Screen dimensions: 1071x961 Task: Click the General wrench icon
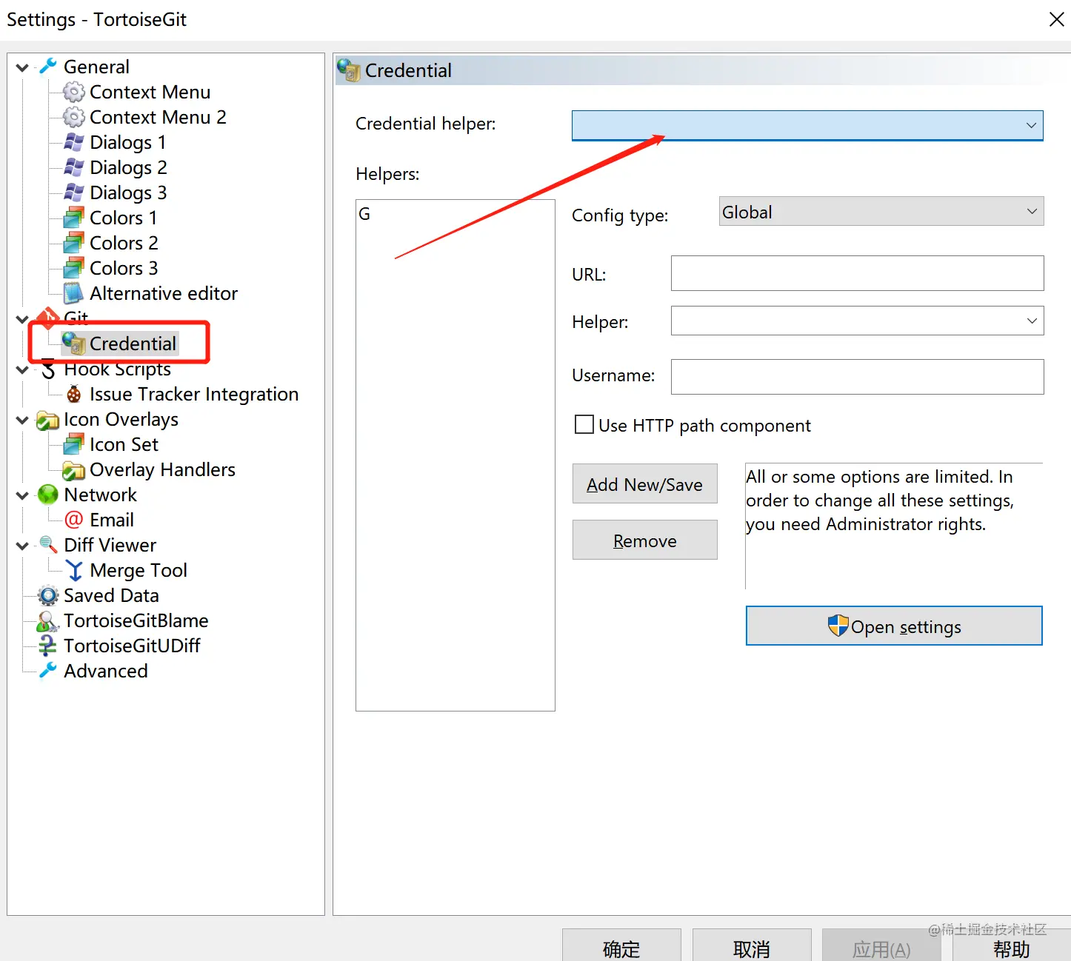48,67
